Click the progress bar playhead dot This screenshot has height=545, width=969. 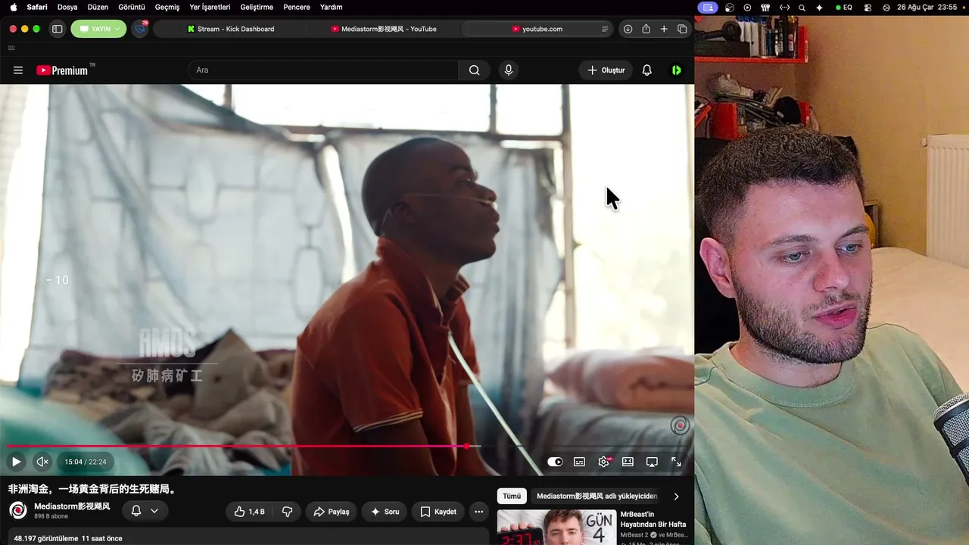tap(466, 447)
